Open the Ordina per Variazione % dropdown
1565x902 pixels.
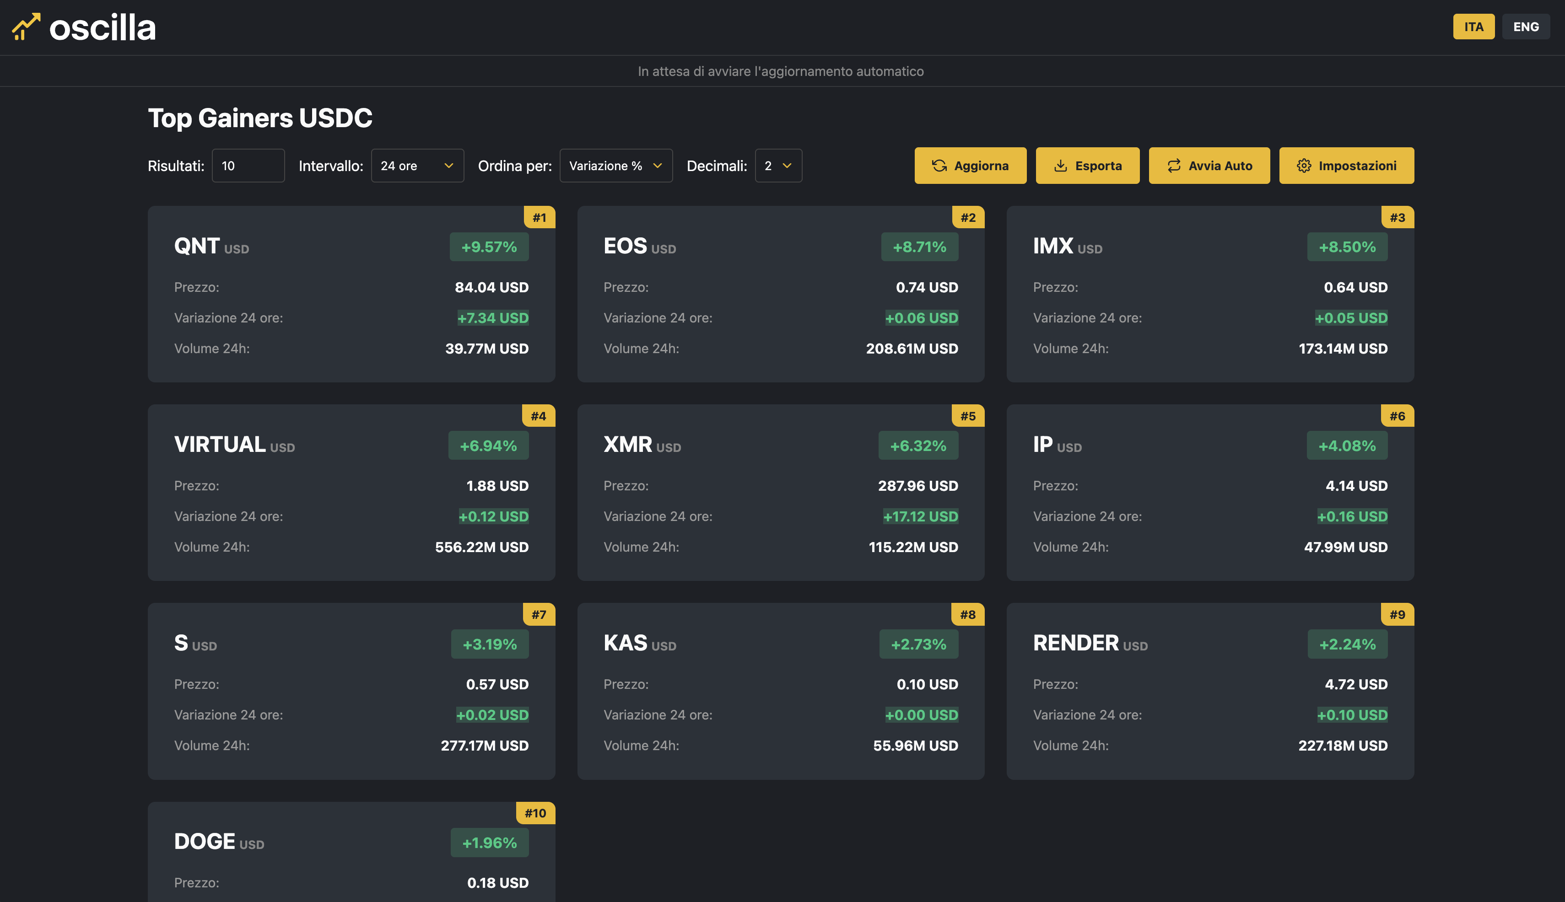615,166
